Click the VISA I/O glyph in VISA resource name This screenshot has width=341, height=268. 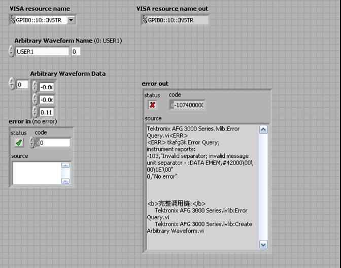13,20
